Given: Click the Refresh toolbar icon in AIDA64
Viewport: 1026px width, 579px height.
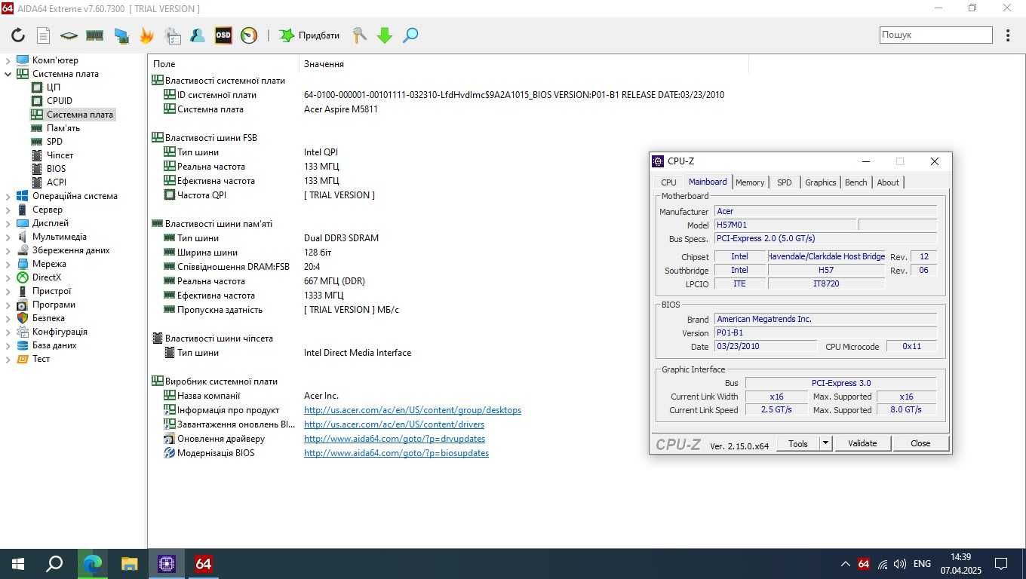Looking at the screenshot, I should (x=18, y=35).
